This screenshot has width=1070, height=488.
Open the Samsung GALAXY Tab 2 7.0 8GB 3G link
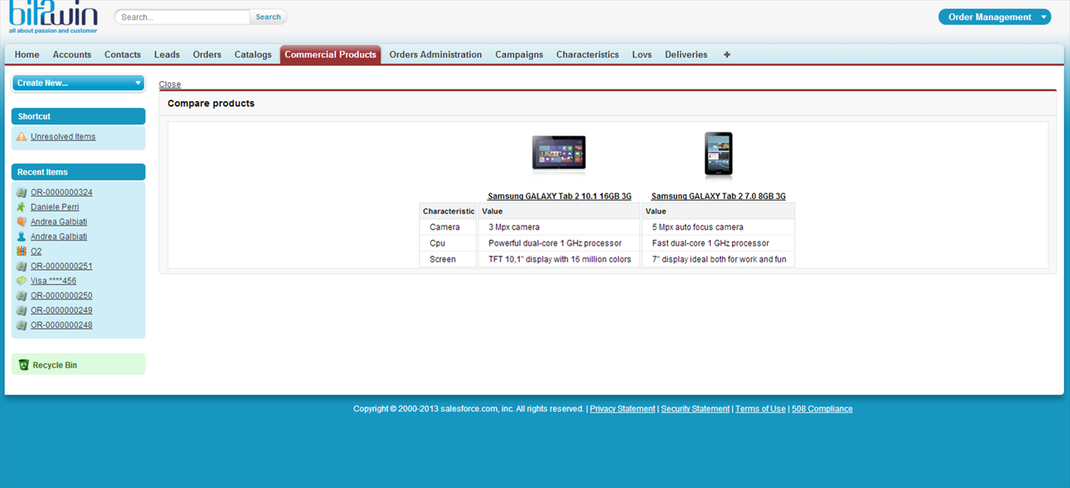click(x=718, y=196)
